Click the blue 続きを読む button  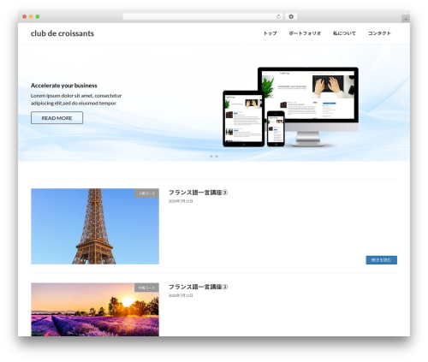tap(381, 260)
